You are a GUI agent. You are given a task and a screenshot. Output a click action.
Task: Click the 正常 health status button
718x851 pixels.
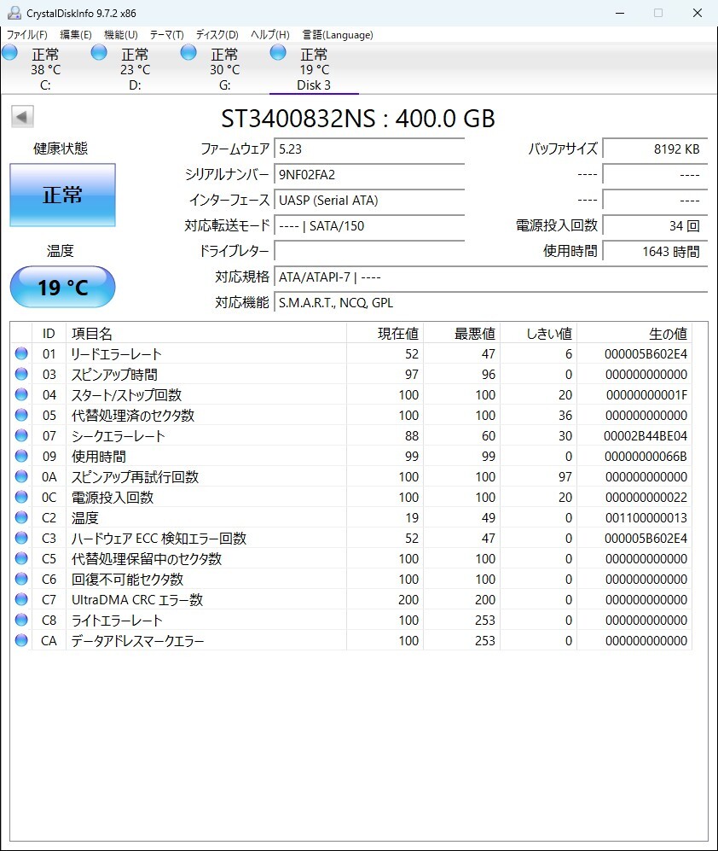tap(62, 195)
